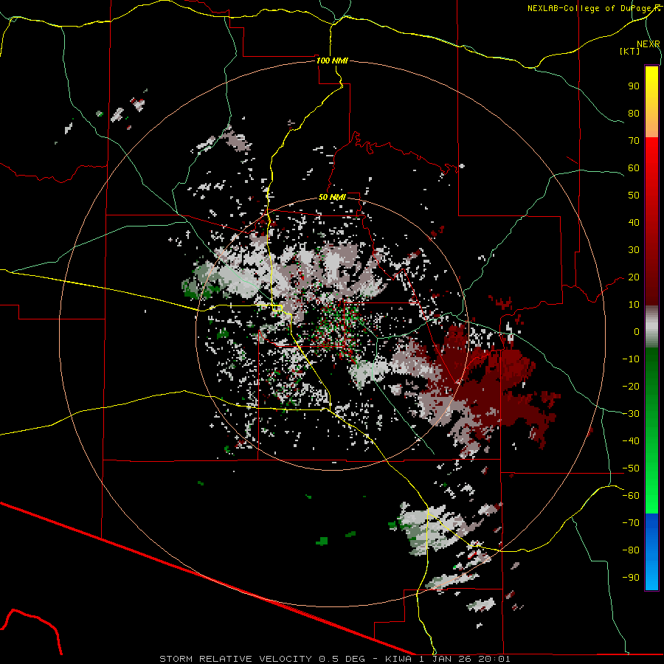Select the 10 value on the velocity scale
Viewport: 664px width, 664px height.
(634, 305)
